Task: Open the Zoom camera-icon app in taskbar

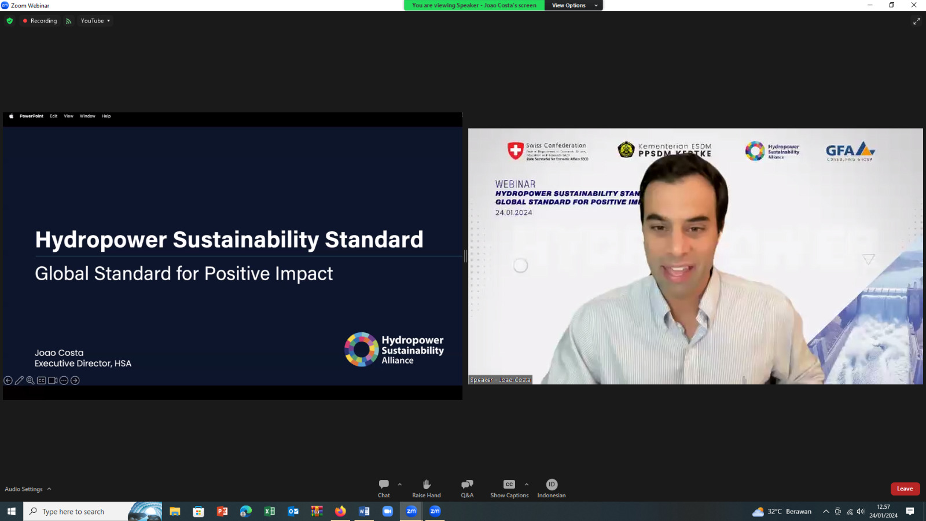Action: 388,511
